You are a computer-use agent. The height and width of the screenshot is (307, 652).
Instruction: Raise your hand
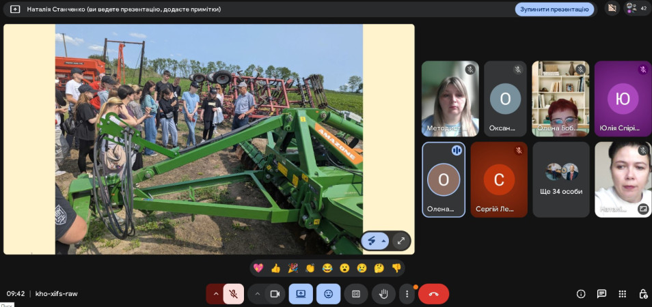383,294
